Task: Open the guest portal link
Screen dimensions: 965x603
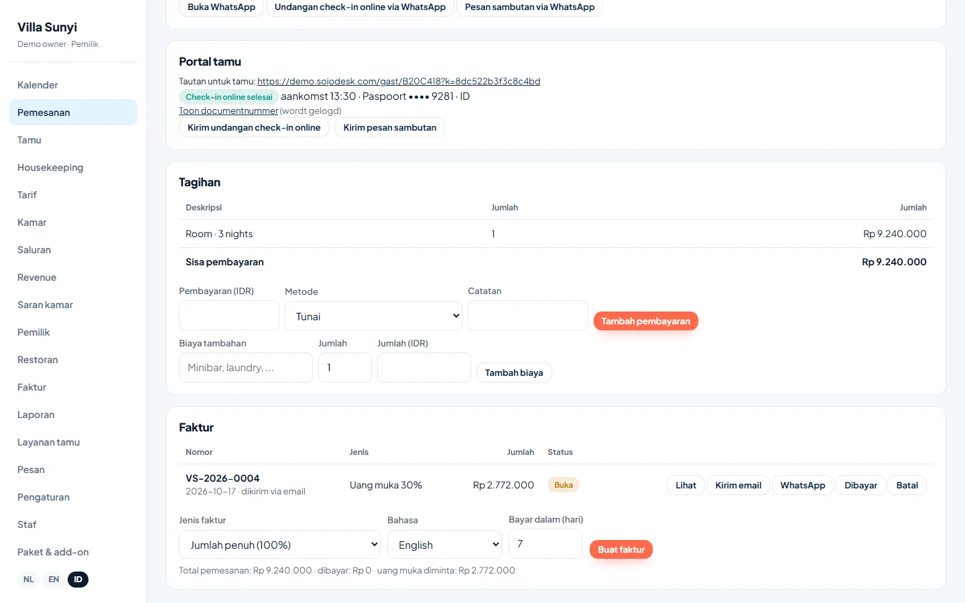Action: [x=399, y=81]
